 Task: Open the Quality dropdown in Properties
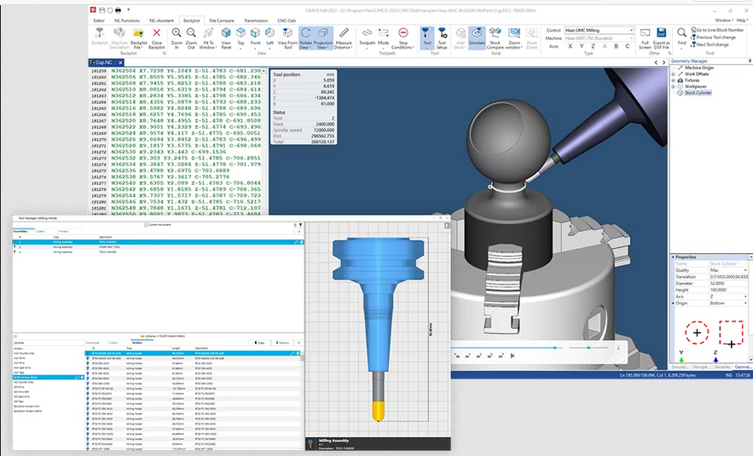744,270
